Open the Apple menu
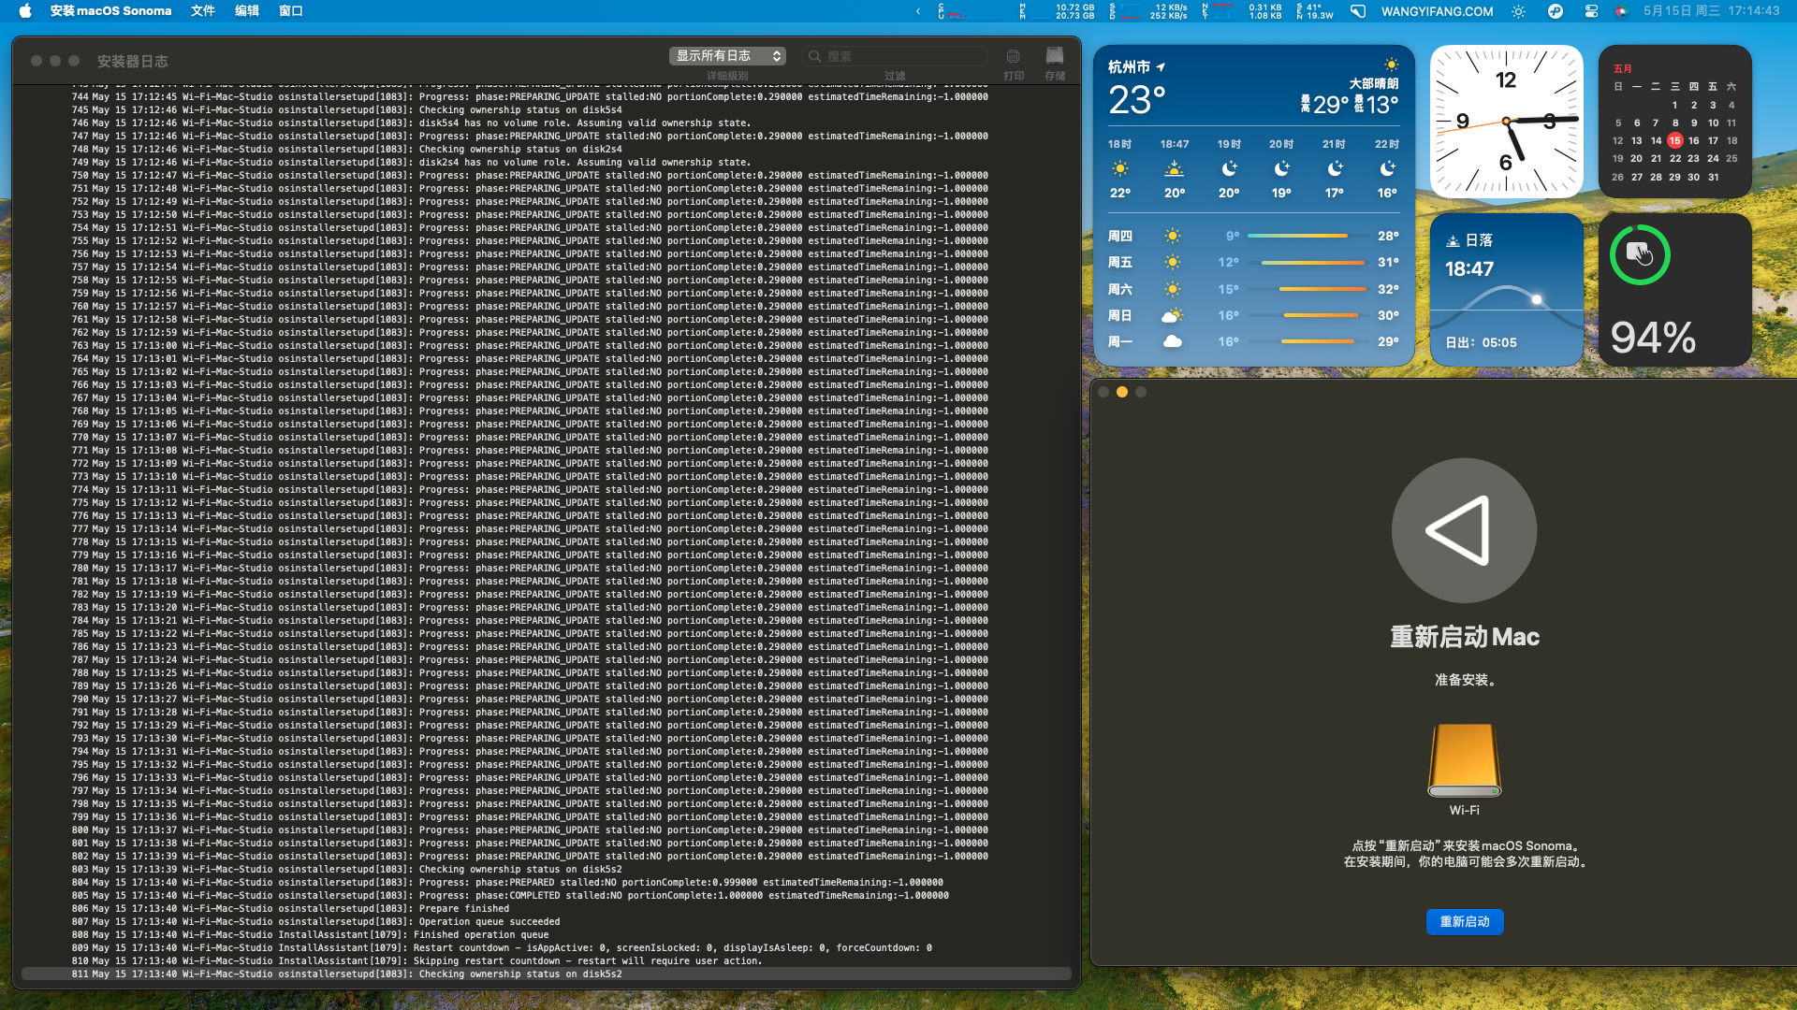Image resolution: width=1797 pixels, height=1010 pixels. (25, 11)
